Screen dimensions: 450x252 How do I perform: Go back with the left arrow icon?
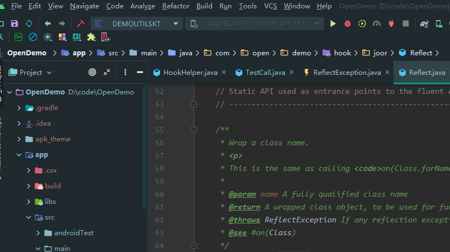(48, 23)
